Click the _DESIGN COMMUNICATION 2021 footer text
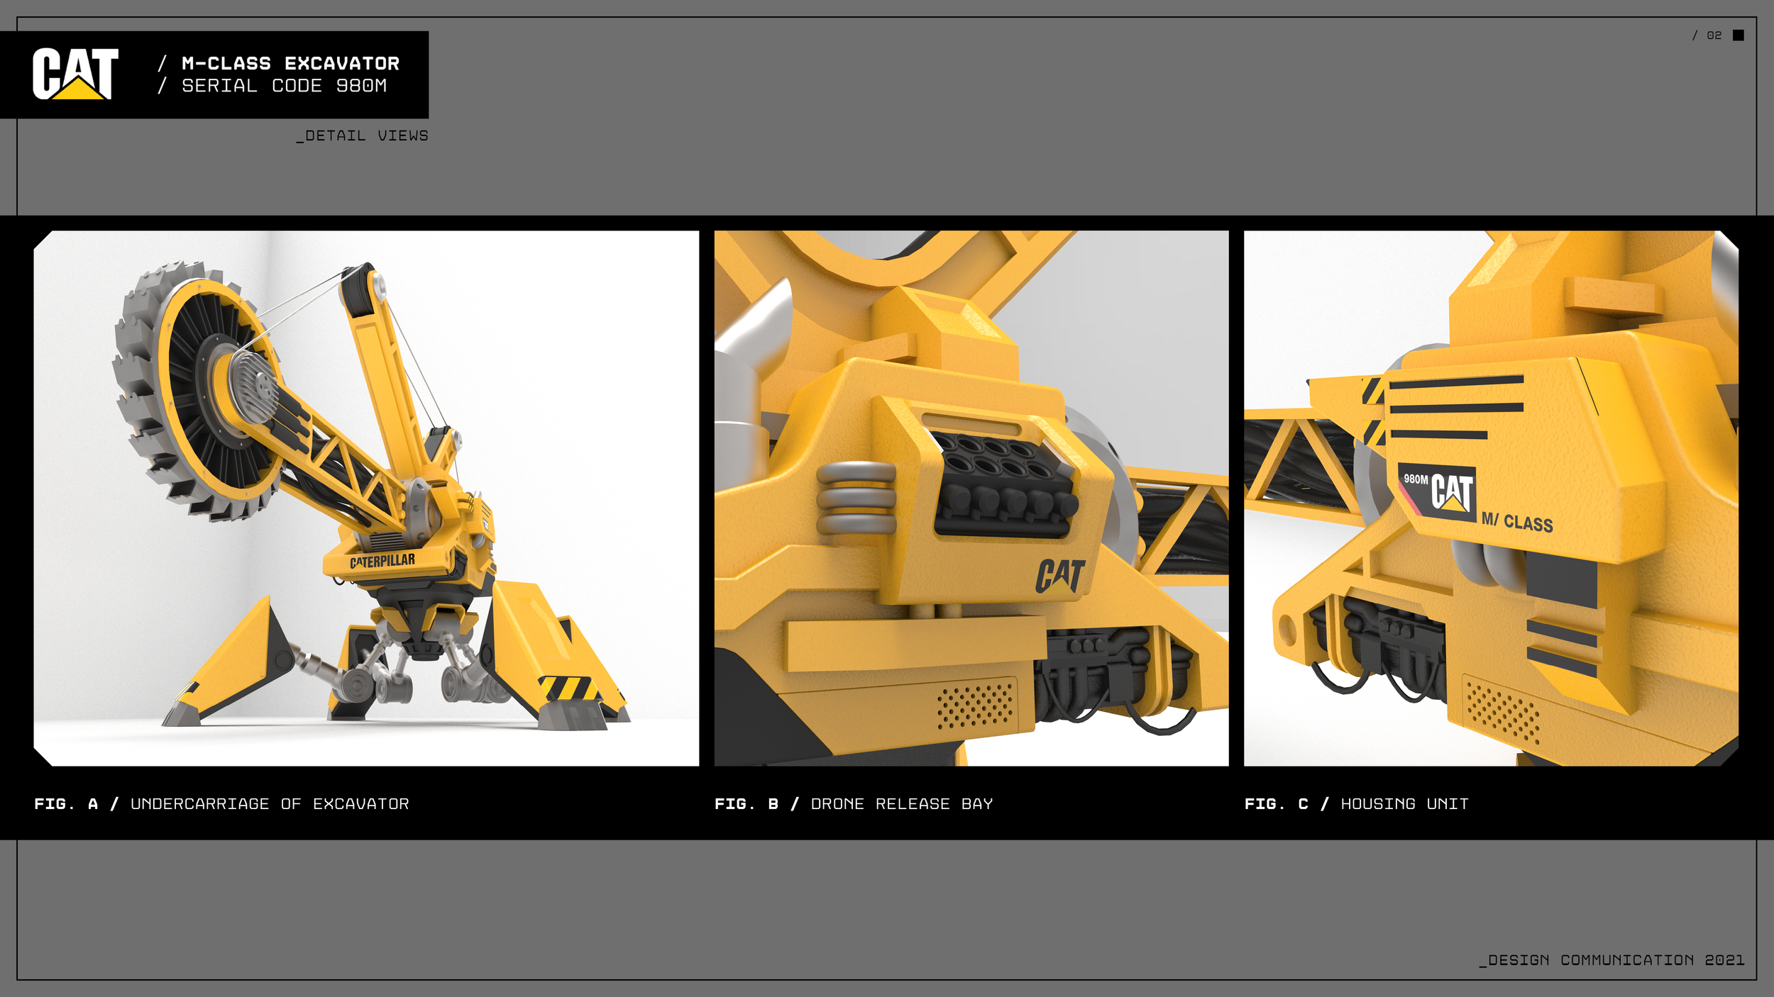1774x997 pixels. [1612, 960]
